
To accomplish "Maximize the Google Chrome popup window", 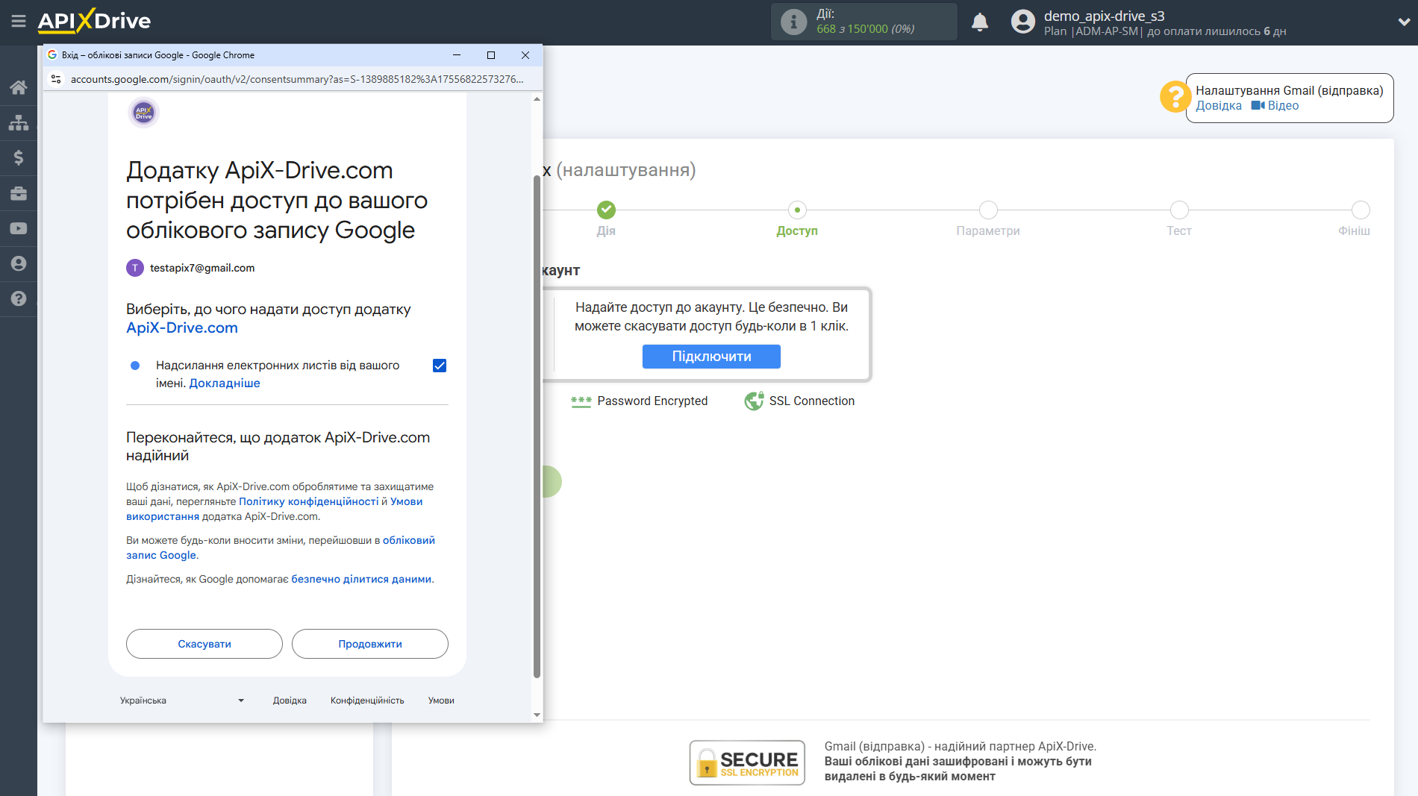I will [x=491, y=55].
